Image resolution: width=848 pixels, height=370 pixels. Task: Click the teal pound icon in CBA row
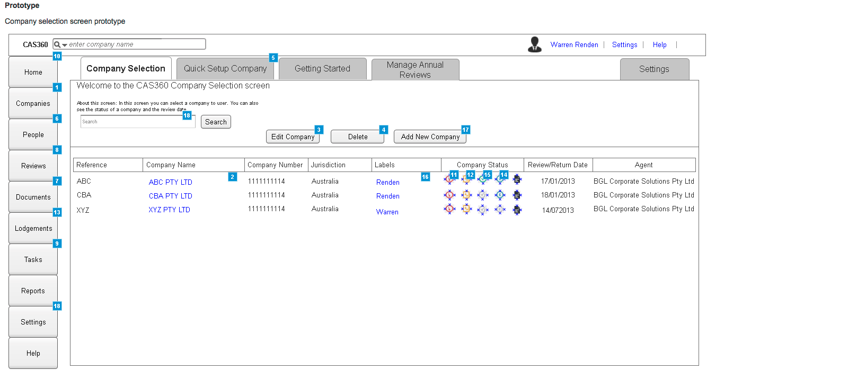pyautogui.click(x=500, y=195)
